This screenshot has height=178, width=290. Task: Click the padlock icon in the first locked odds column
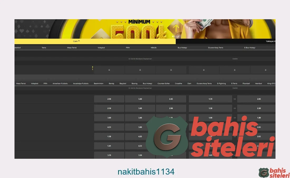coord(109,70)
